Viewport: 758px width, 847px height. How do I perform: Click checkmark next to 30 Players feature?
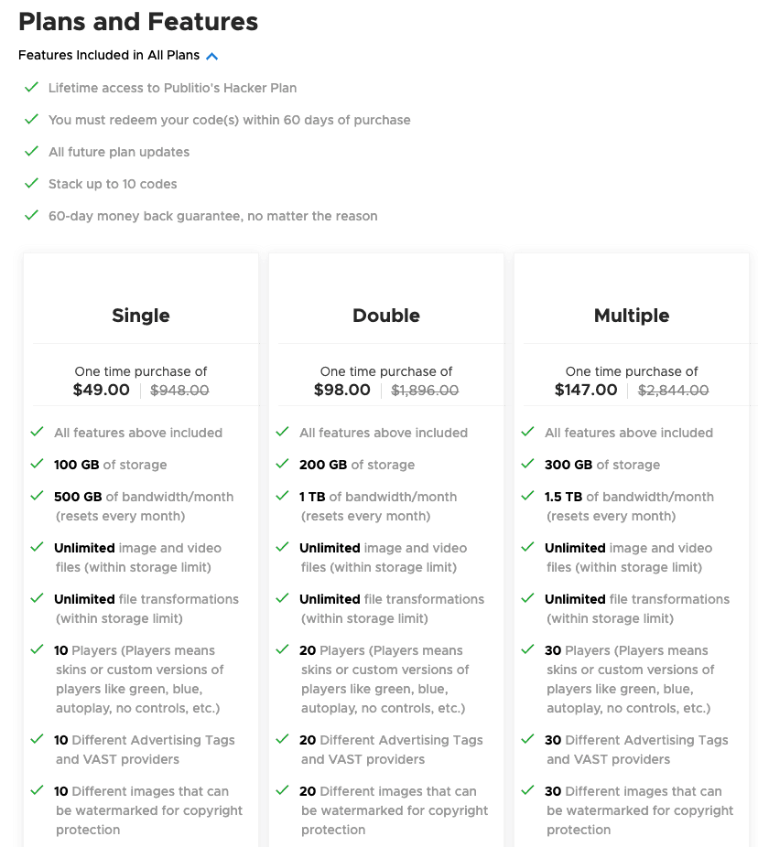point(527,649)
